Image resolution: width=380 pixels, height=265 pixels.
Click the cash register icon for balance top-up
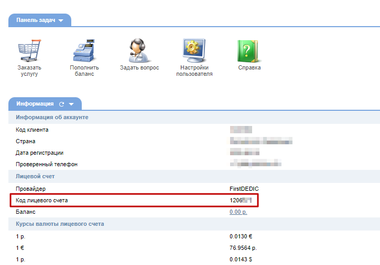click(84, 51)
